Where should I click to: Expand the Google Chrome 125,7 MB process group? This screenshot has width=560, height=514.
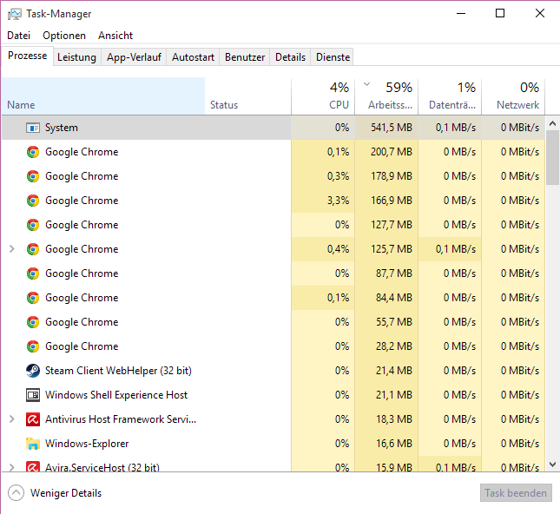(x=12, y=249)
